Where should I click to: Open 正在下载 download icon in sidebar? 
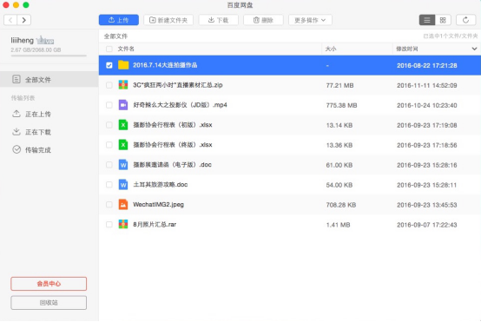pyautogui.click(x=16, y=132)
